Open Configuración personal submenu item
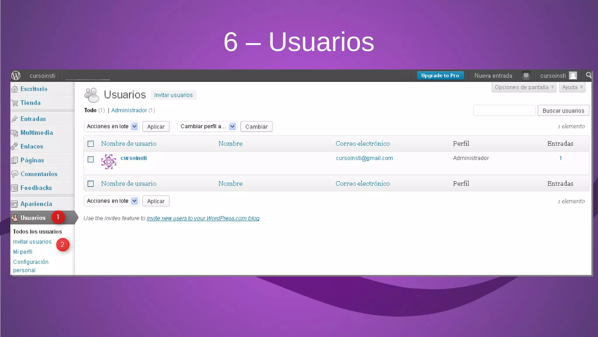598x337 pixels. pyautogui.click(x=31, y=266)
